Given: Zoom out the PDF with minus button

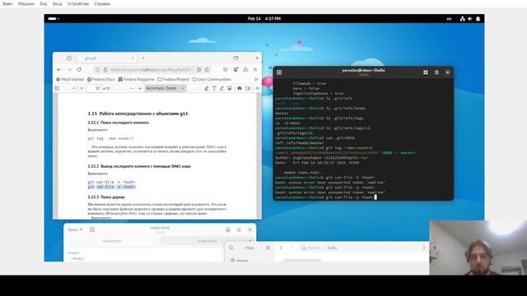Looking at the screenshot, I should point(132,88).
